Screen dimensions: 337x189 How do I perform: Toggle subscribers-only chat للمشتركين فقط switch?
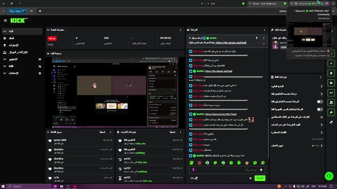tap(320, 102)
